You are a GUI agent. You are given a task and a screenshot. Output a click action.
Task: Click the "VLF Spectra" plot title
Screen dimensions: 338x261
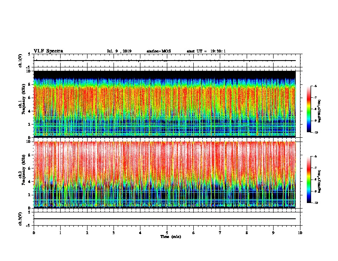(48, 51)
